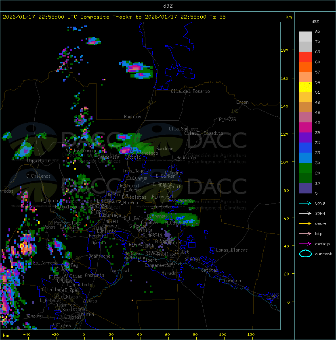Screen dimensions: 336x340
Task: Click the 'Villavicencio' map label
Action: pyautogui.click(x=82, y=151)
